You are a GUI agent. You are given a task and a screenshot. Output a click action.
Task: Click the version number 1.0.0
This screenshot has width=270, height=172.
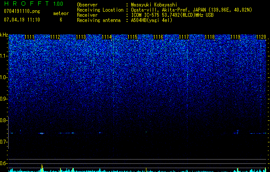pyautogui.click(x=58, y=3)
